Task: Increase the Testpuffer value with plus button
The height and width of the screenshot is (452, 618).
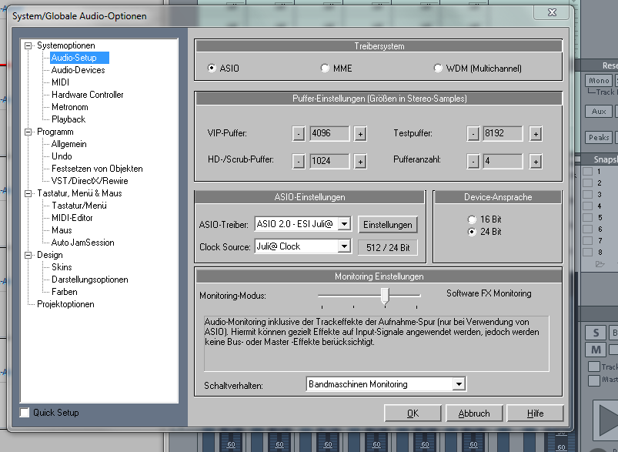Action: (x=536, y=134)
